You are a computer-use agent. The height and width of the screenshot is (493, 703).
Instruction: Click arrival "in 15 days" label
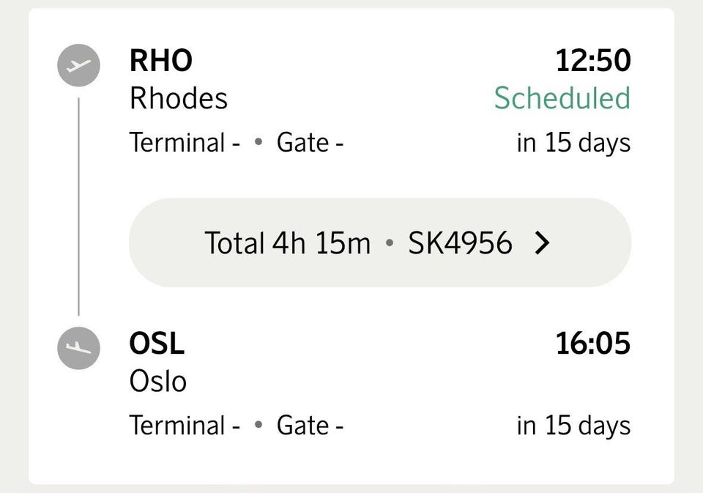tap(574, 426)
